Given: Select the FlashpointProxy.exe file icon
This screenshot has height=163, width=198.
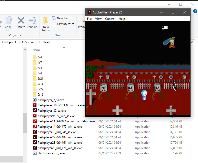Looking at the screenshot, I should (x=35, y=153).
